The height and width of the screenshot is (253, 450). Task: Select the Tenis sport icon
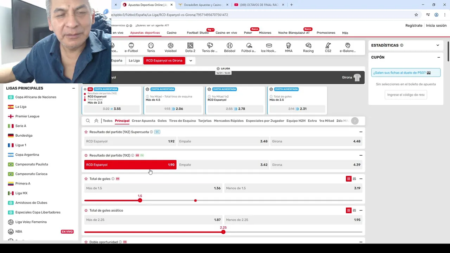151,47
